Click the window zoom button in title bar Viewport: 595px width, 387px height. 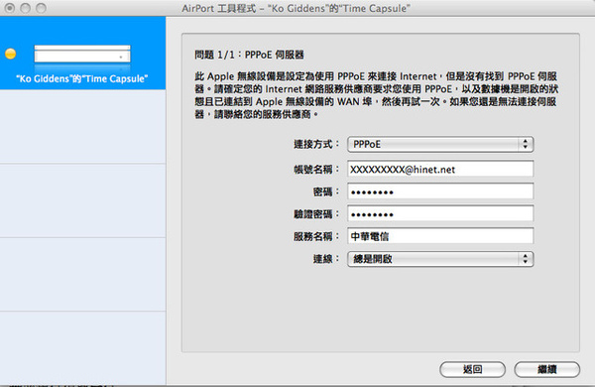[41, 8]
